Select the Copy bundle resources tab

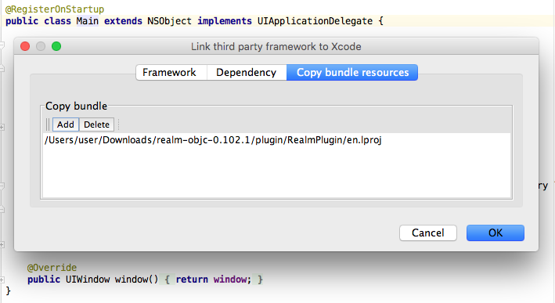click(352, 73)
